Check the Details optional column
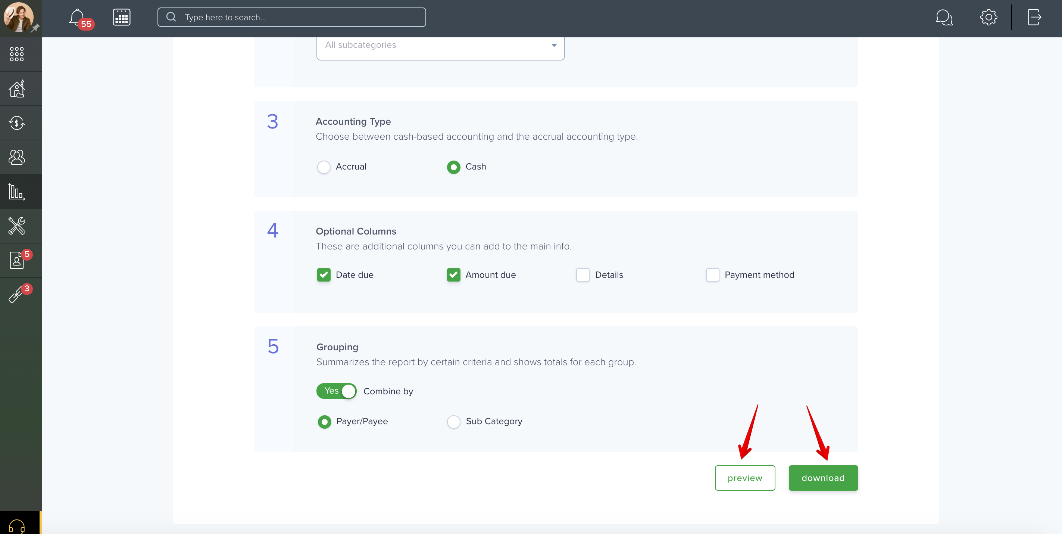Viewport: 1062px width, 534px height. [582, 275]
